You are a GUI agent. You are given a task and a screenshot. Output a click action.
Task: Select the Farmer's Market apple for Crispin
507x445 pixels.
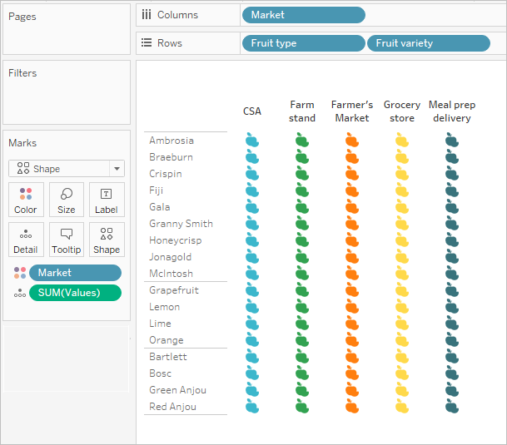(x=352, y=173)
